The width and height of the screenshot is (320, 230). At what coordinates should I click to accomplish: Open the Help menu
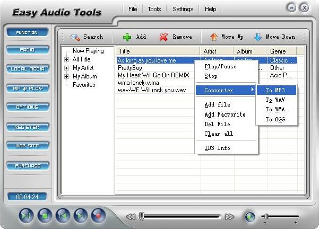[210, 9]
